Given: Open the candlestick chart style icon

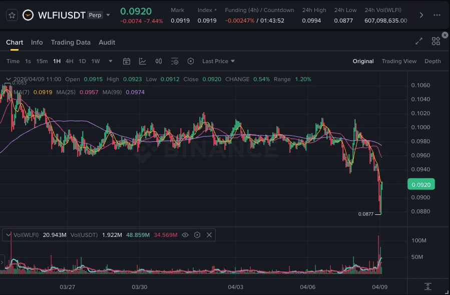Looking at the screenshot, I should pos(159,61).
